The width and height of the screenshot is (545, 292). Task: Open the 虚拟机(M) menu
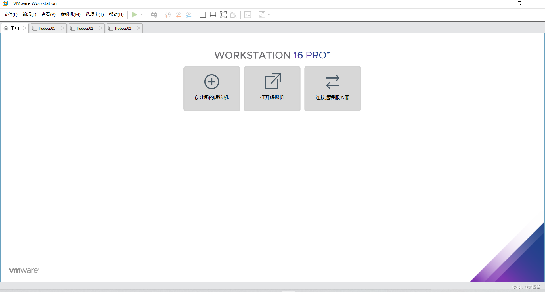pyautogui.click(x=71, y=14)
